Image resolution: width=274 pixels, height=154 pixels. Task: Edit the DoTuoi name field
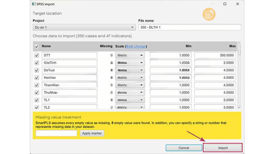coord(69,70)
